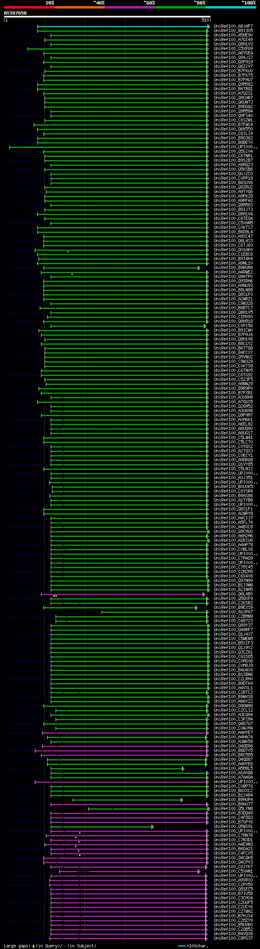Screen dimensions: 260x949
Task: Open hit UniRef100_Q9CAR7
Action: (x=233, y=98)
